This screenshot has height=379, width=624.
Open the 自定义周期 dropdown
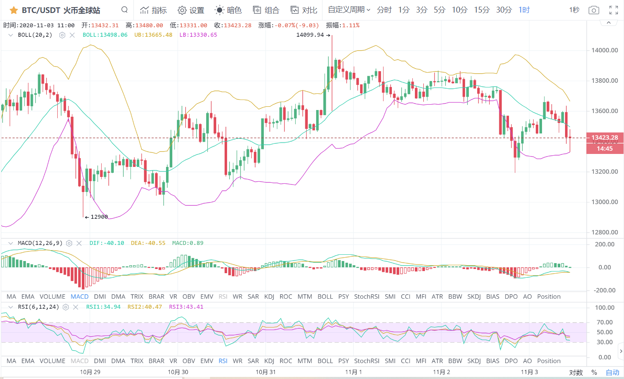coord(349,10)
